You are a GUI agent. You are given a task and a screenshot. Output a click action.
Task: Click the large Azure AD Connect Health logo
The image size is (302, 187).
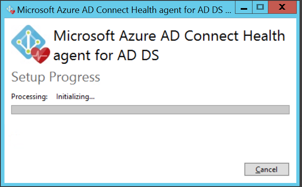click(30, 44)
